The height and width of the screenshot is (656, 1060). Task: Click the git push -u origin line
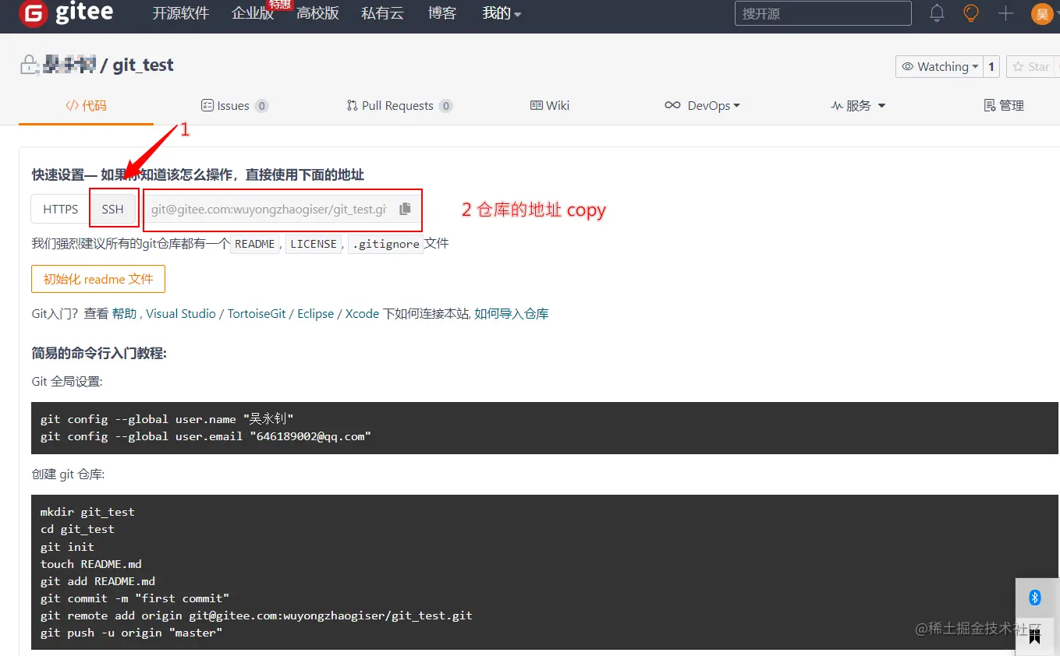(132, 633)
